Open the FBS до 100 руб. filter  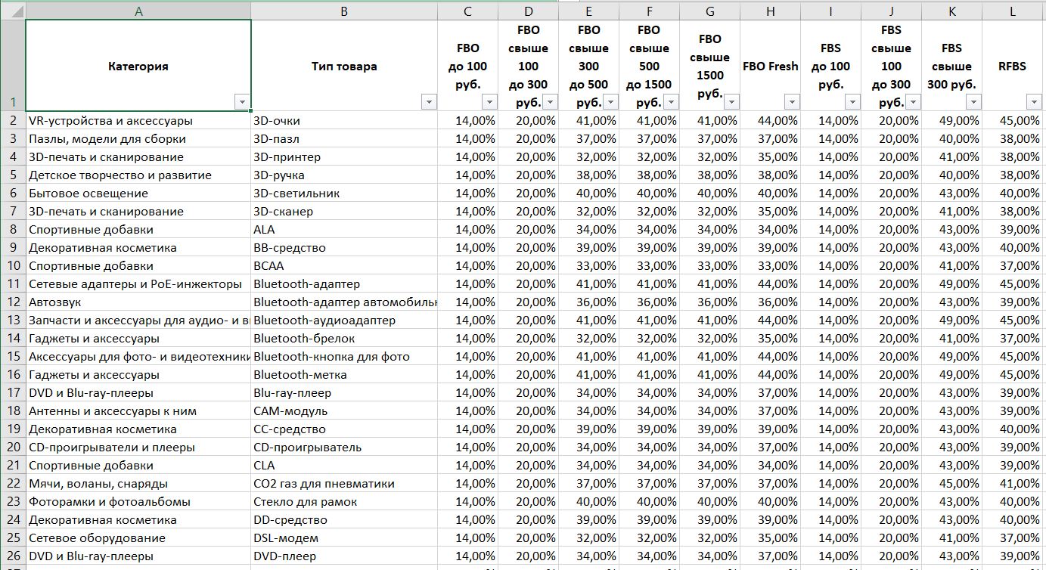[x=852, y=102]
